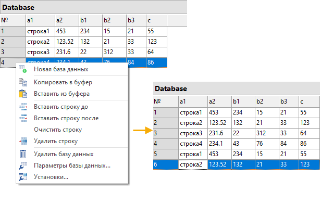
Task: Click cell 123.52 in highlighted row 6
Action: tap(219, 164)
